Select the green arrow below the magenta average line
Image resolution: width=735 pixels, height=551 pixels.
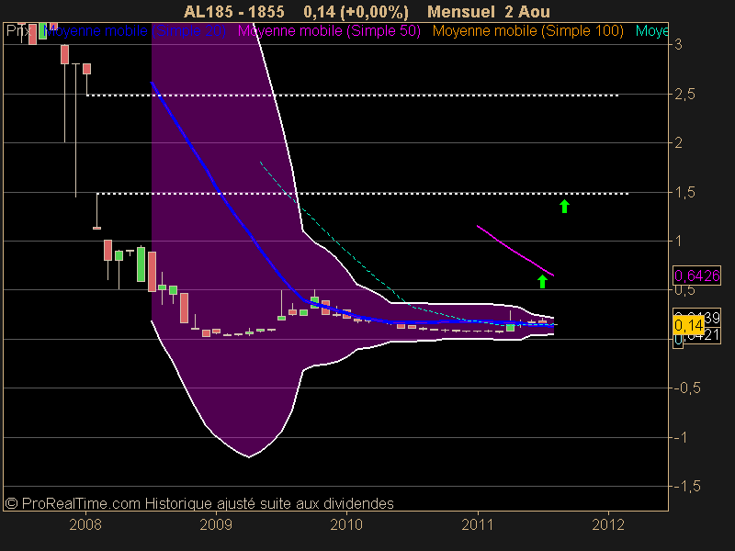tap(542, 281)
